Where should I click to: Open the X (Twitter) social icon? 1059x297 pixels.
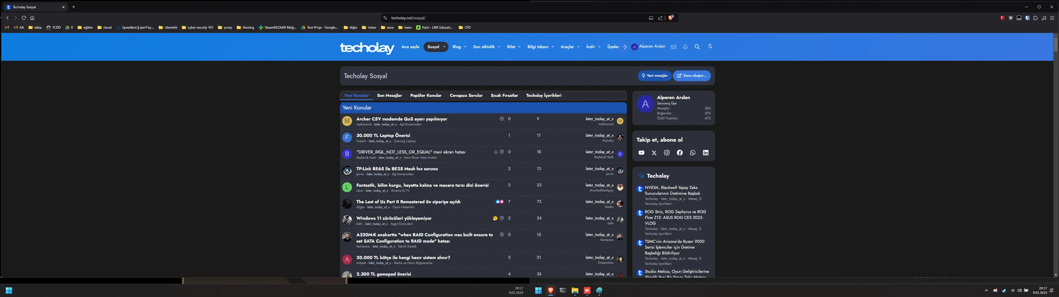point(654,153)
